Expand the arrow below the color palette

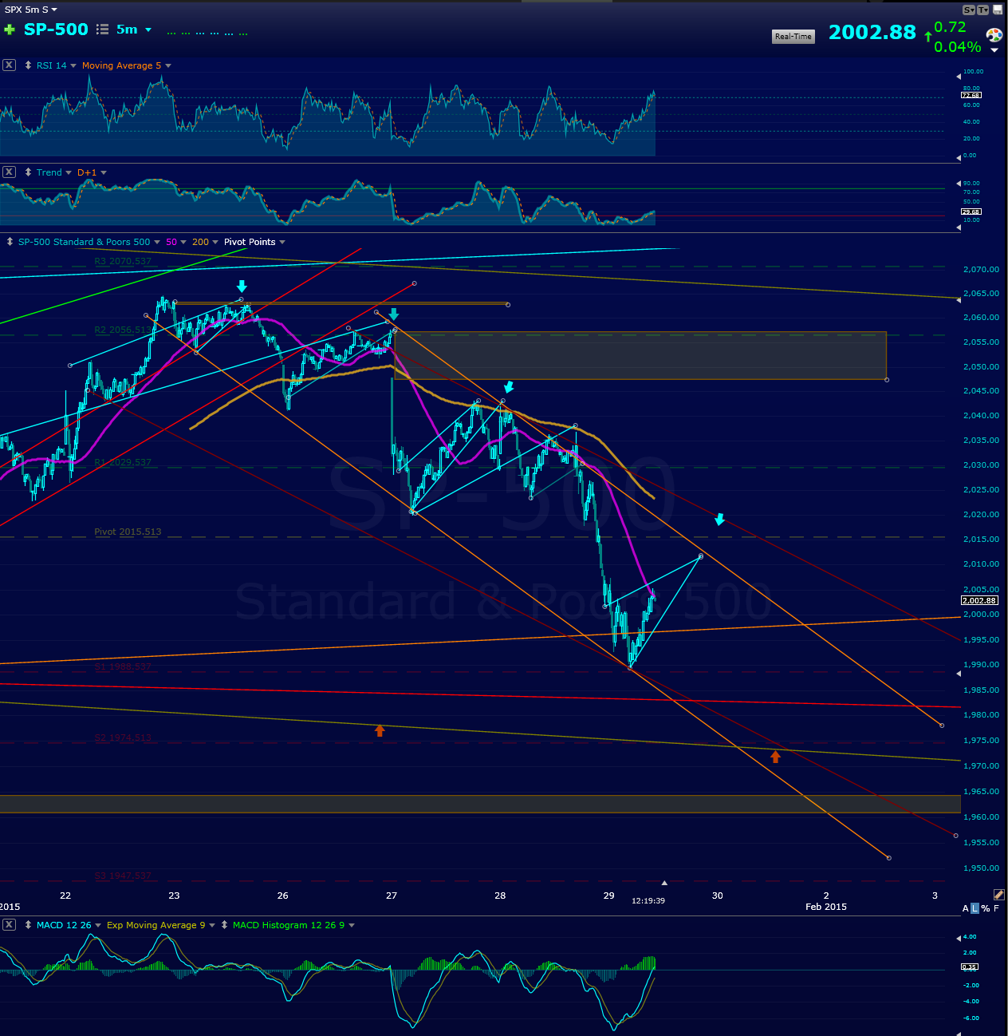tap(994, 50)
